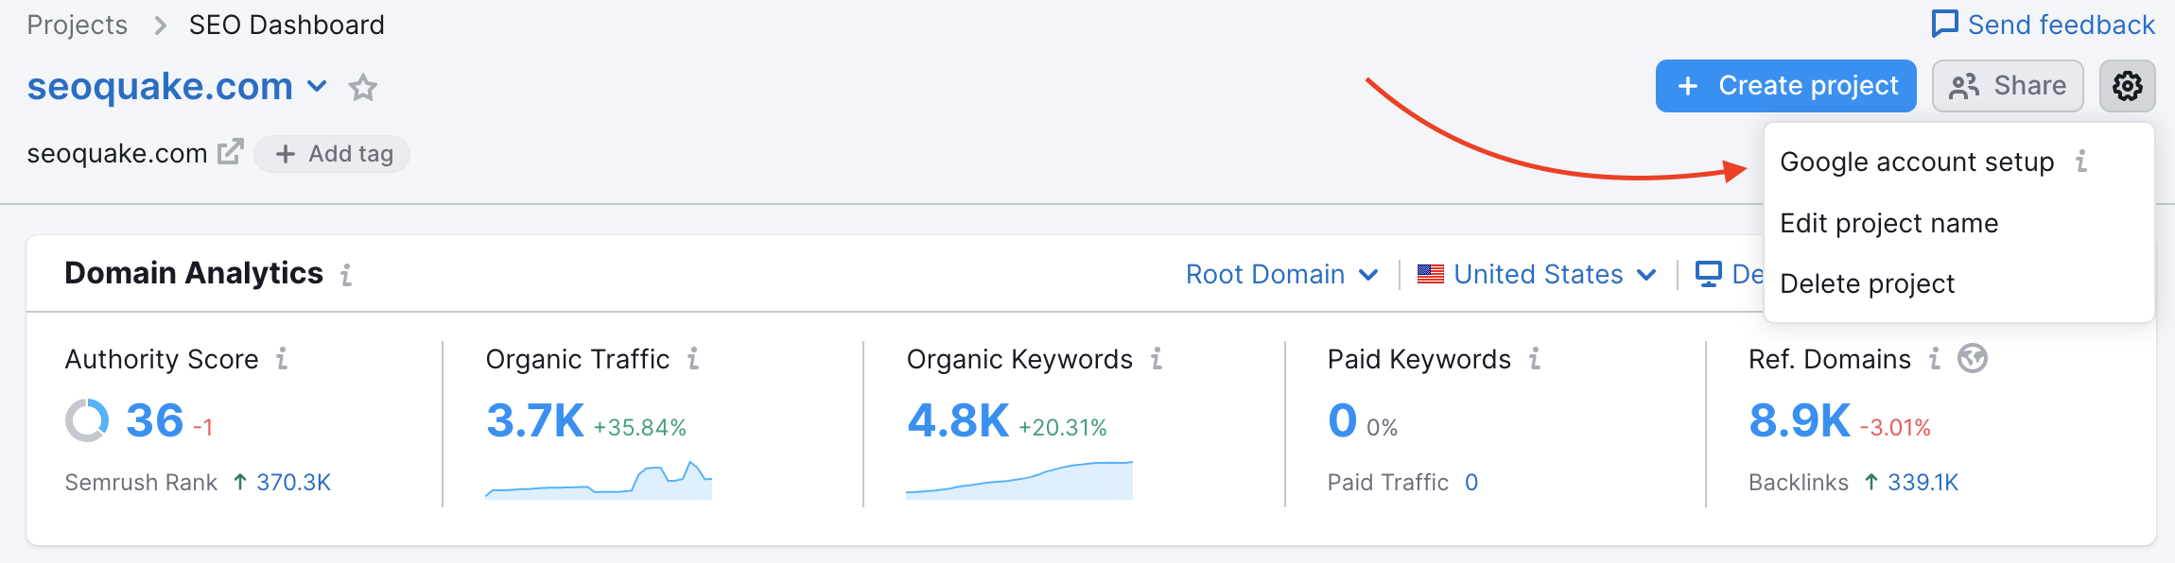Click the Organic Traffic trend chart
2175x563 pixels.
599,480
